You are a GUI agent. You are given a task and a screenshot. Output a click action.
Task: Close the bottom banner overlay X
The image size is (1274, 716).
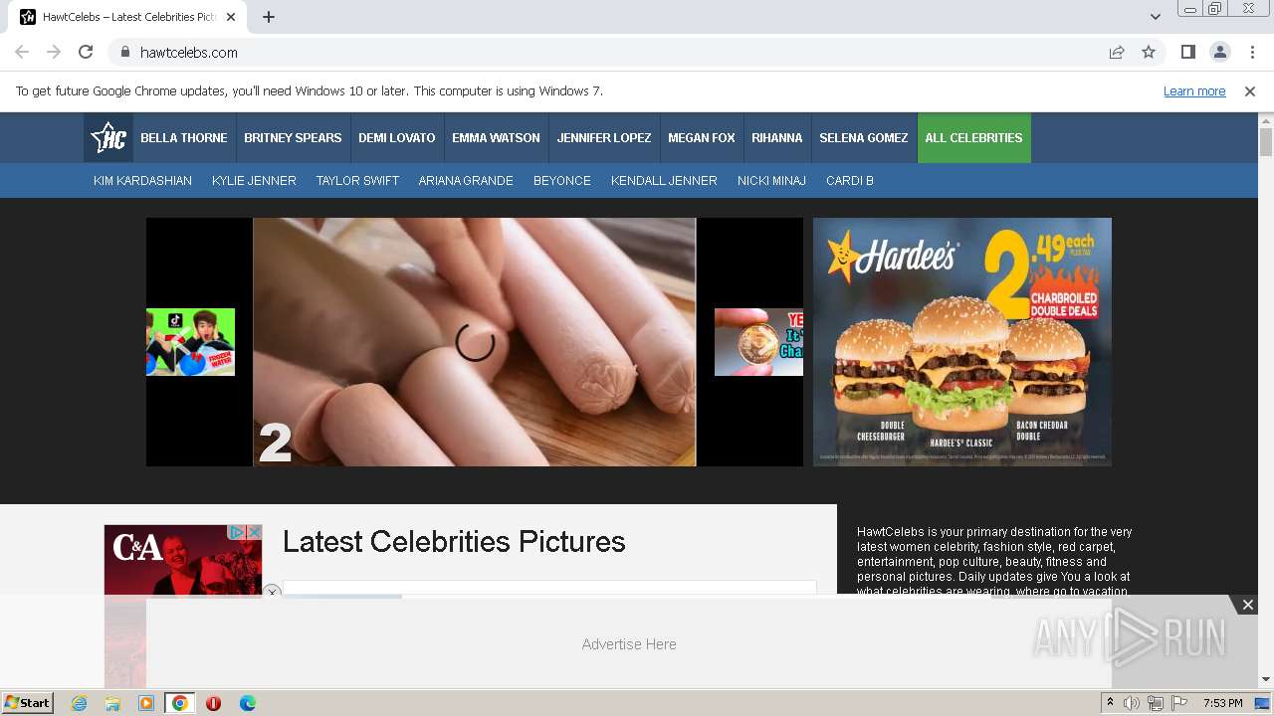tap(1247, 605)
